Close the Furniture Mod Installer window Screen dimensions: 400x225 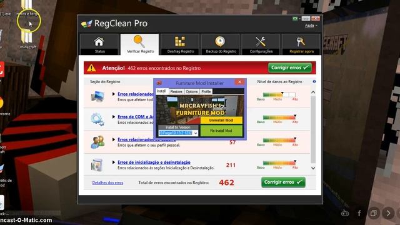click(239, 82)
